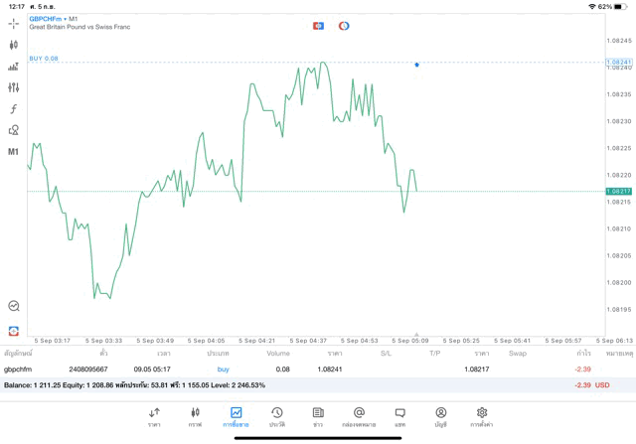
Task: Open the M1 timeframe selector
Action: (x=14, y=152)
